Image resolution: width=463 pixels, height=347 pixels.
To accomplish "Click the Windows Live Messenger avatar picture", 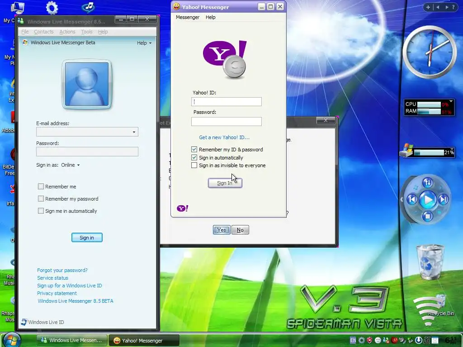I will [x=86, y=84].
